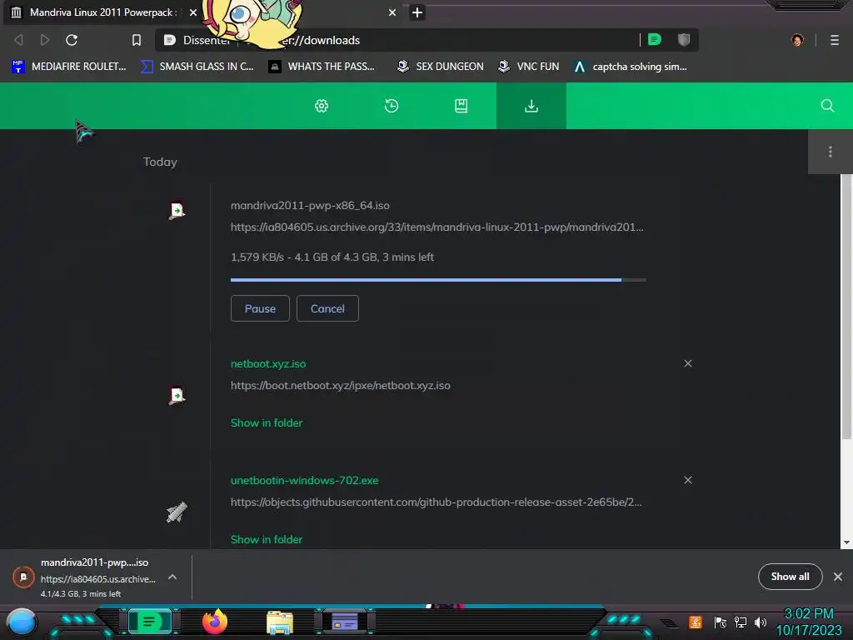Image resolution: width=853 pixels, height=640 pixels.
Task: Open the Settings gear tab
Action: [x=322, y=106]
